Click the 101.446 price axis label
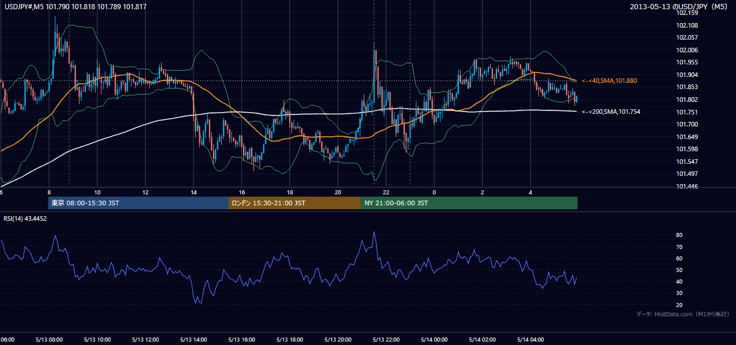 coord(688,186)
